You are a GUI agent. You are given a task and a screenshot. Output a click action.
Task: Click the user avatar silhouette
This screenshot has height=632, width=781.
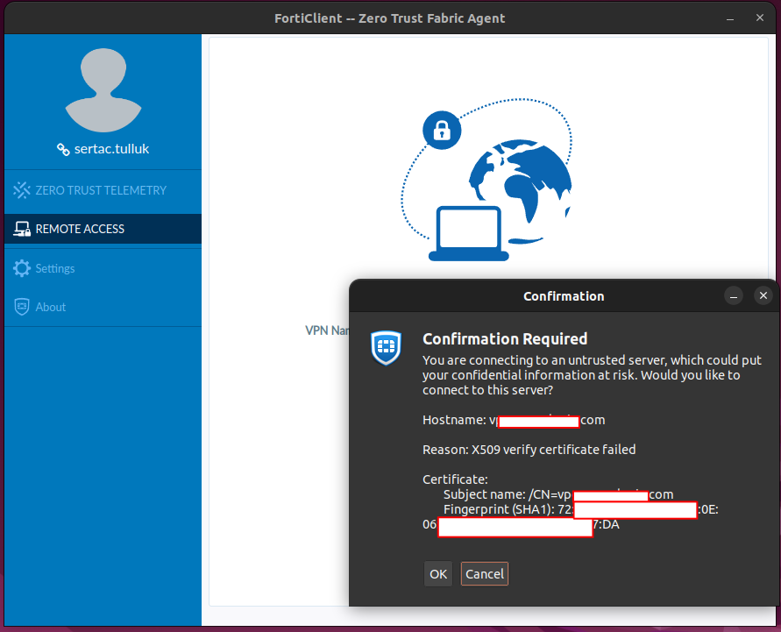tap(103, 90)
